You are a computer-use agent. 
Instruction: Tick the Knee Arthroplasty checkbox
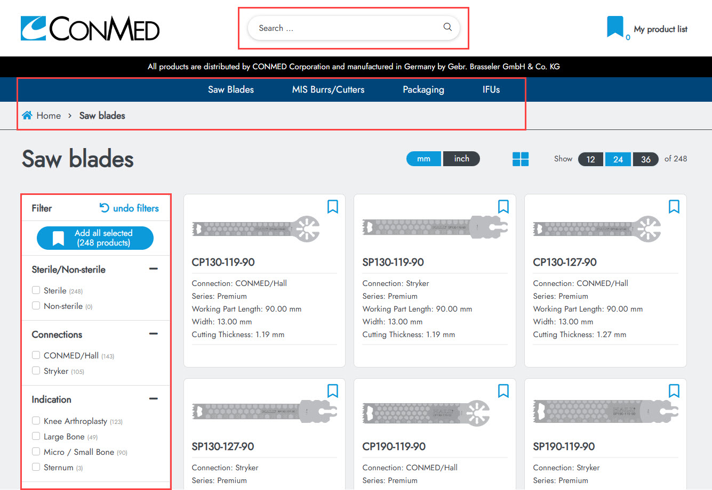[36, 421]
